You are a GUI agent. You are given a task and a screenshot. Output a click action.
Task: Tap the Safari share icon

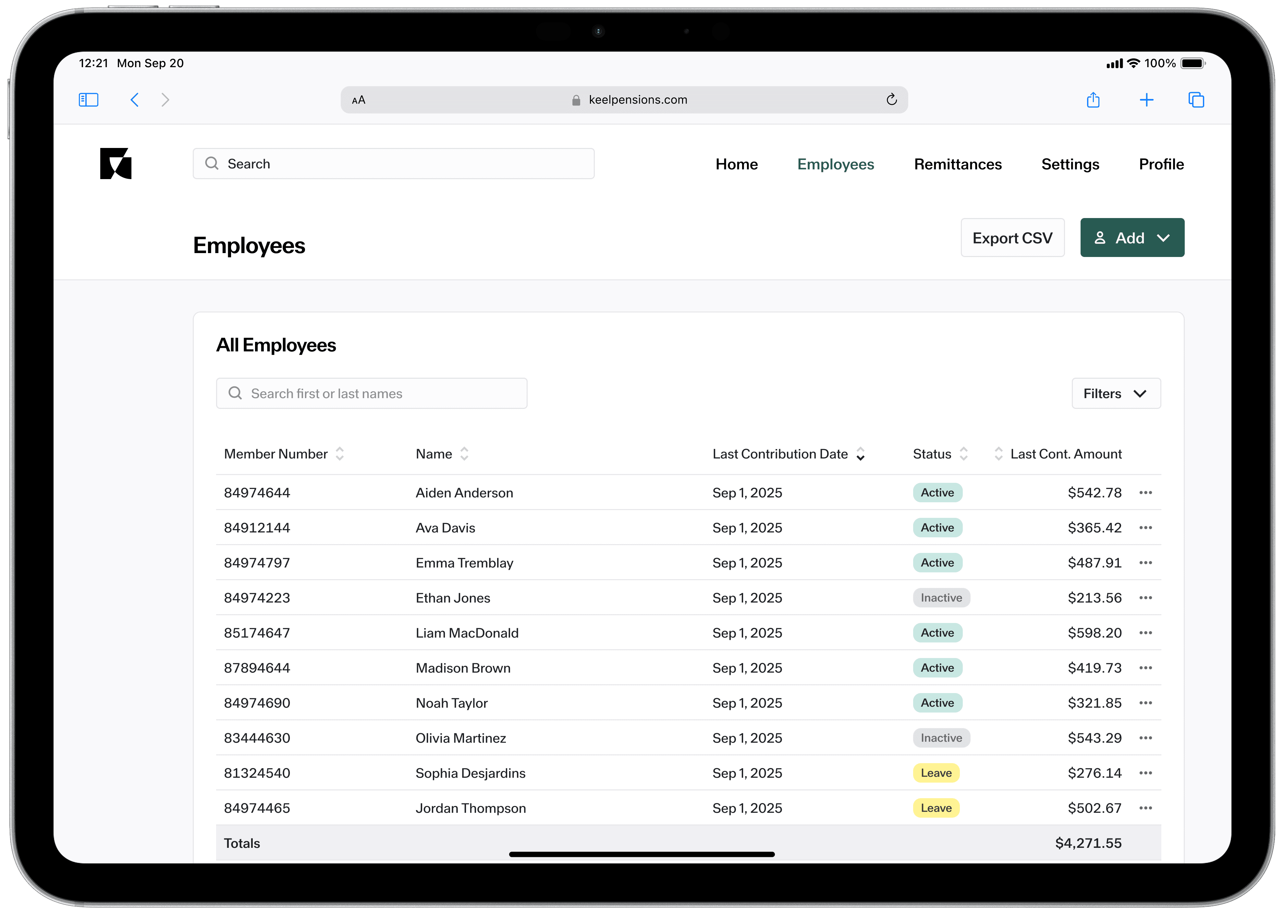pos(1093,100)
